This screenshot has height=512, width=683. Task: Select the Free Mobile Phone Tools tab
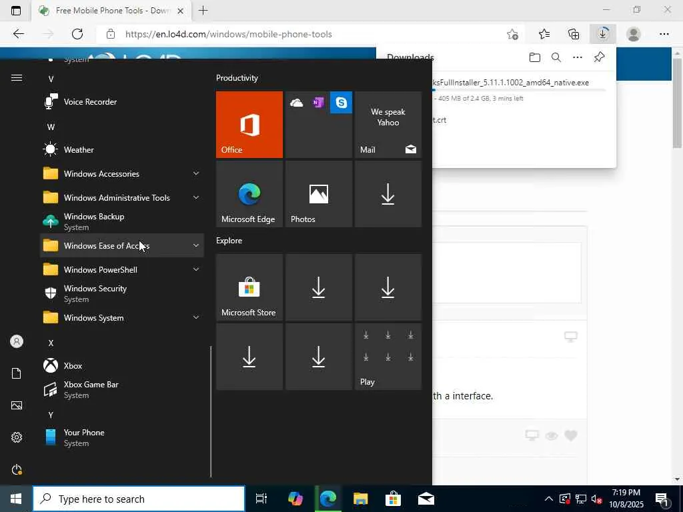click(111, 11)
